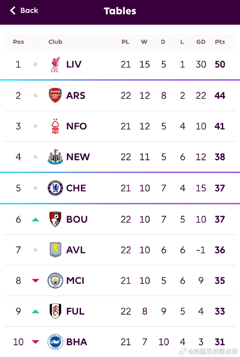Click the red down arrow beside BHA
The width and height of the screenshot is (240, 357).
35,342
